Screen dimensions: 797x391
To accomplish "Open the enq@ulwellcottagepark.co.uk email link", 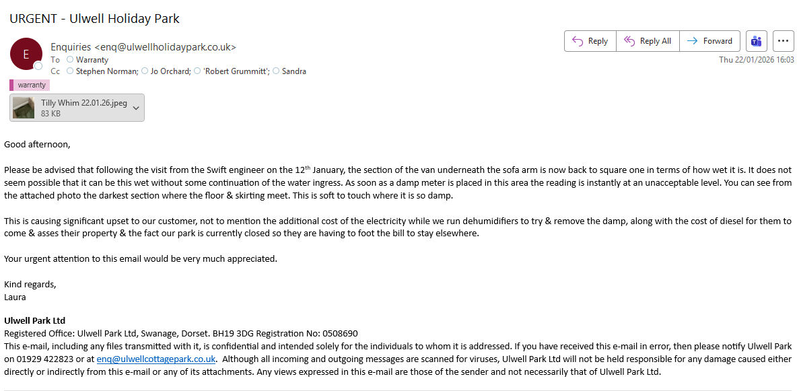I will pyautogui.click(x=155, y=359).
